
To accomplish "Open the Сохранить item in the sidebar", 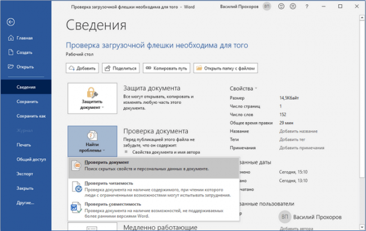I will [26, 101].
